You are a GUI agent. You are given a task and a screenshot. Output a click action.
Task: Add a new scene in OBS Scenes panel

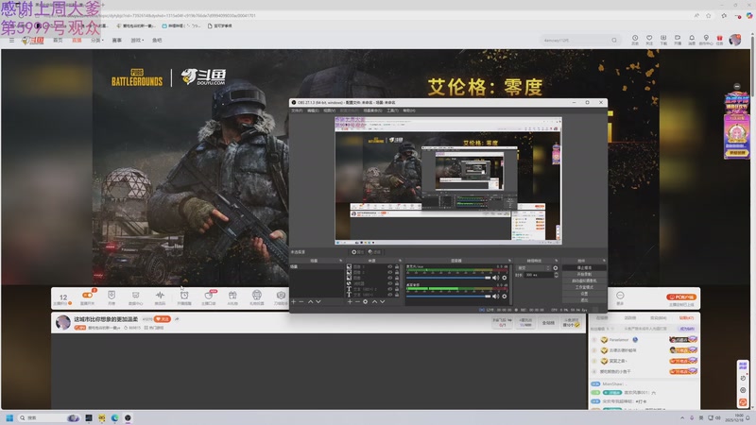click(294, 301)
